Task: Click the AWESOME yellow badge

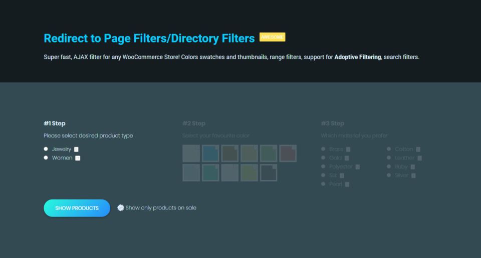Action: coord(272,37)
